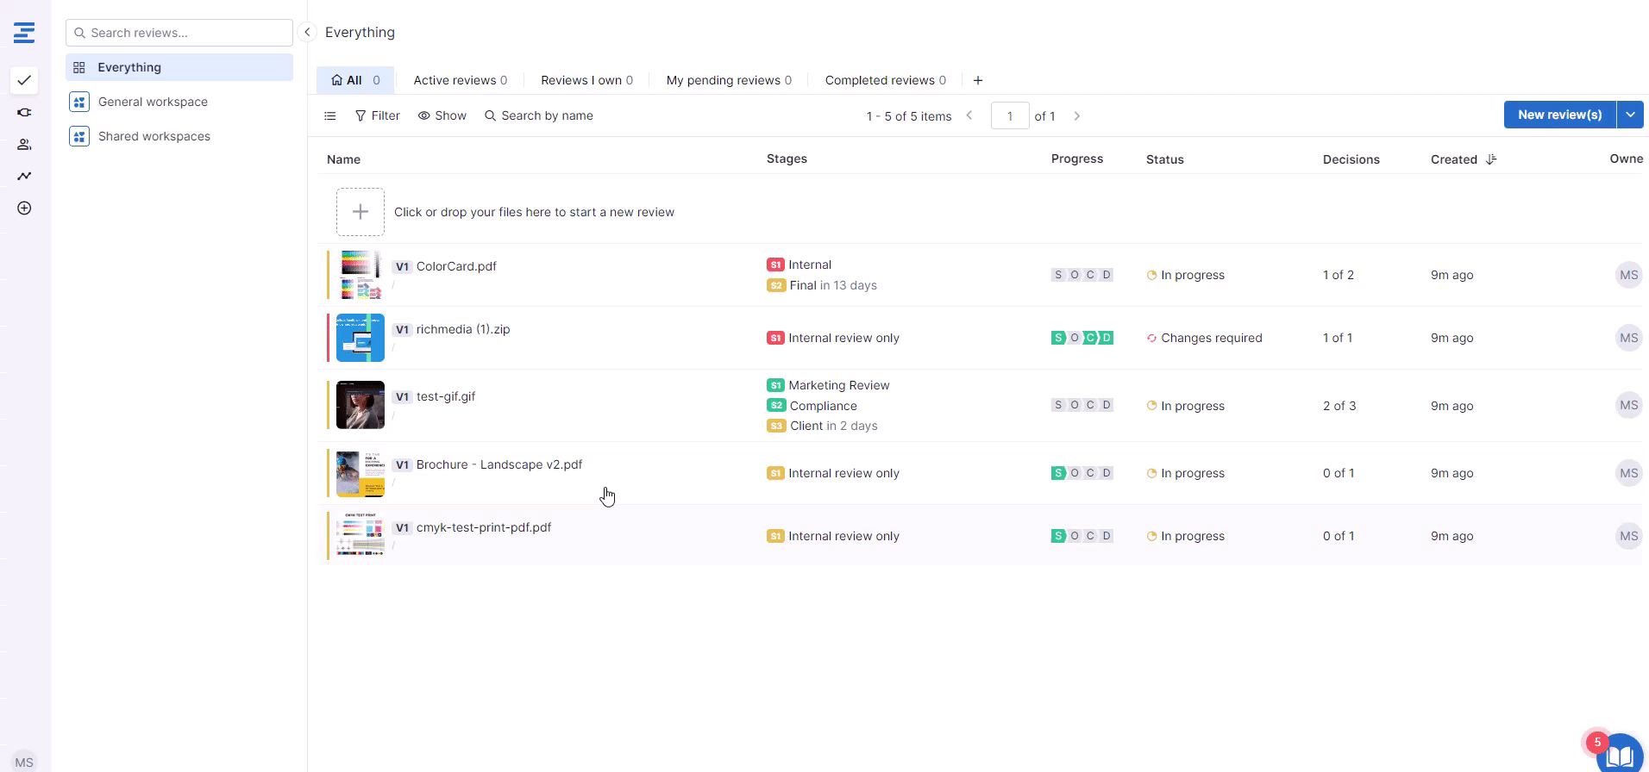Screen dimensions: 1649x772
Task: Go to next page arrow
Action: [x=1076, y=115]
